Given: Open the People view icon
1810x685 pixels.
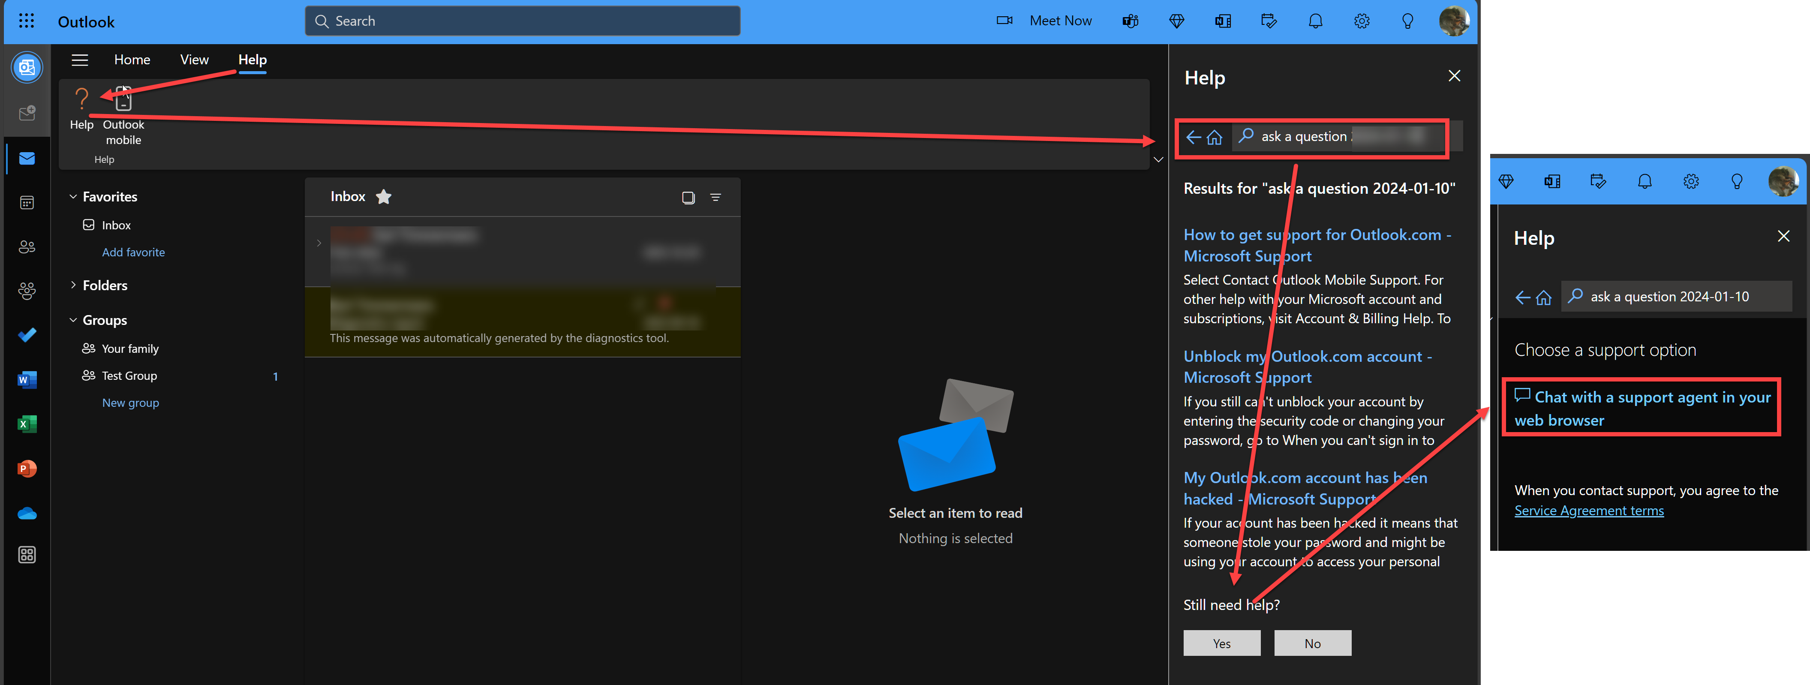Looking at the screenshot, I should (x=27, y=246).
